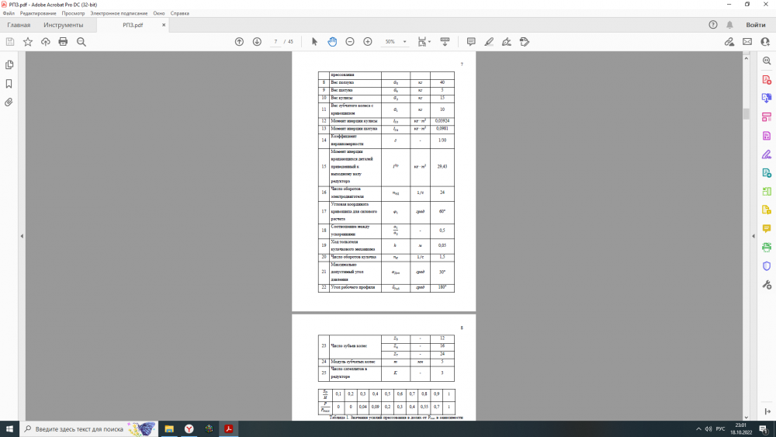Image resolution: width=776 pixels, height=437 pixels.
Task: Open the Protect shield tool
Action: (767, 265)
